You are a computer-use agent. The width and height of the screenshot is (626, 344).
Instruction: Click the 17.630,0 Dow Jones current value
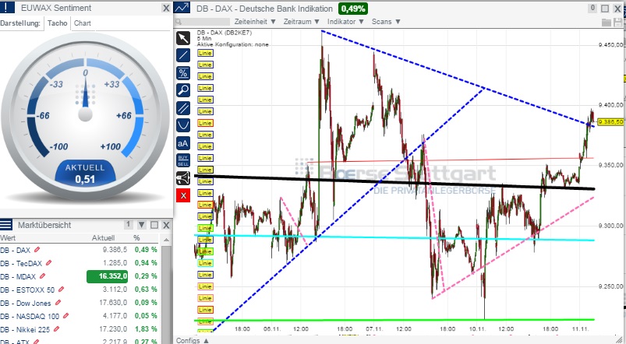point(113,303)
